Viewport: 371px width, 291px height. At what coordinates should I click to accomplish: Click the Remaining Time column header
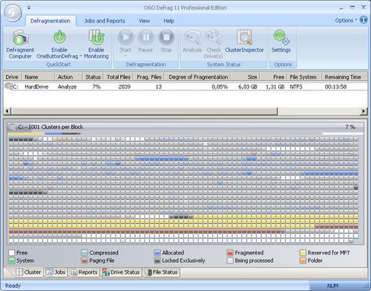344,77
